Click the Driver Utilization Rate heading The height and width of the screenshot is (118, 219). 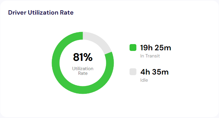(41, 12)
